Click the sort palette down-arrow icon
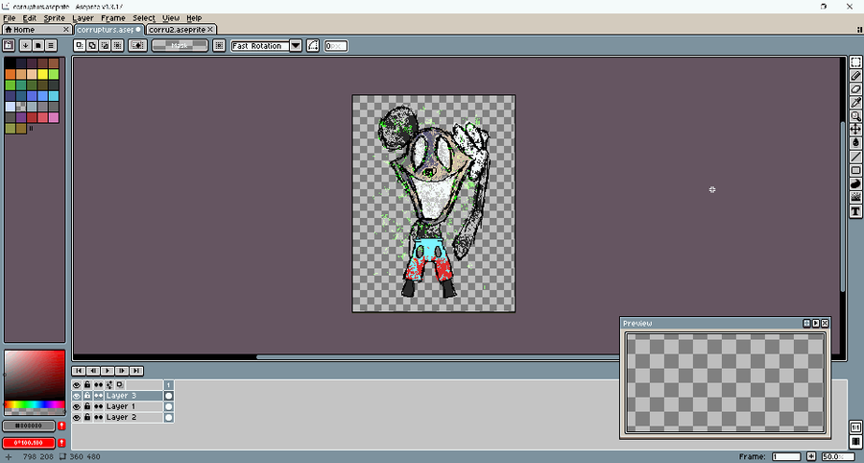The width and height of the screenshot is (864, 463). coord(25,45)
